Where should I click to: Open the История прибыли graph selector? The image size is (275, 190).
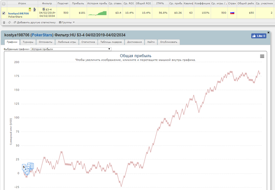[71, 49]
